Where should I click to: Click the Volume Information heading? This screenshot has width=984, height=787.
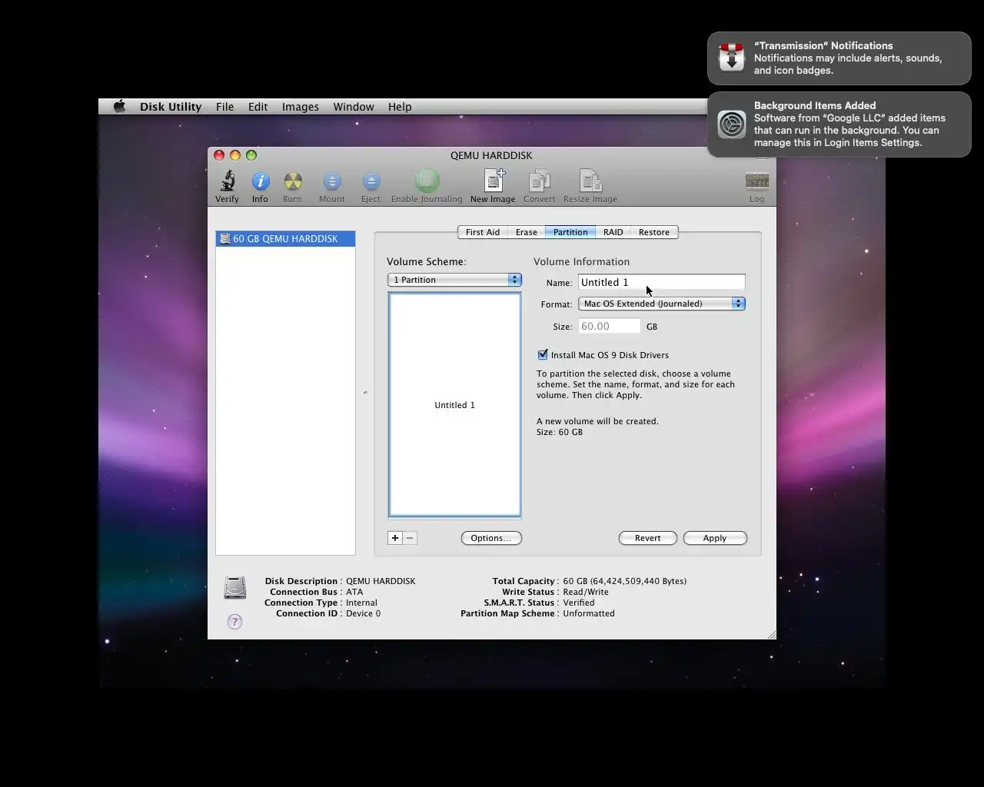tap(582, 262)
